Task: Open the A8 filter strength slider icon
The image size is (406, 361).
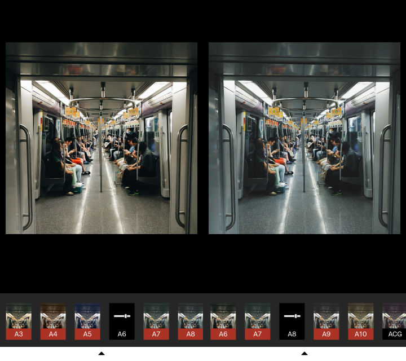Action: point(292,316)
